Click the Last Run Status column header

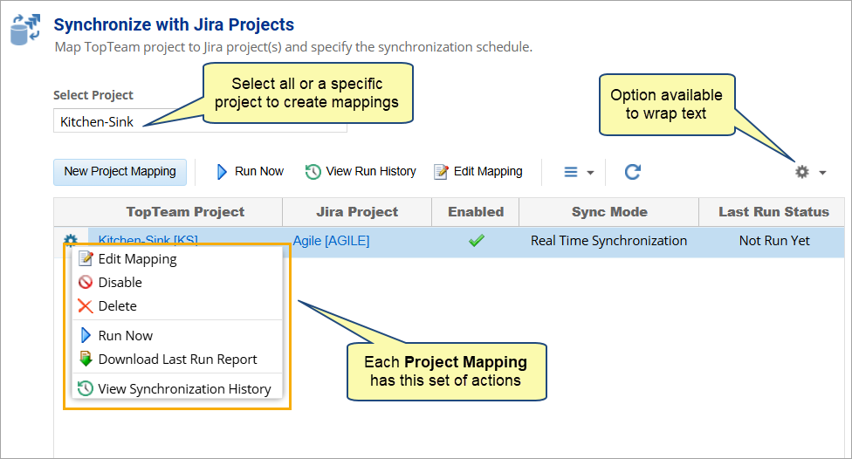point(773,212)
